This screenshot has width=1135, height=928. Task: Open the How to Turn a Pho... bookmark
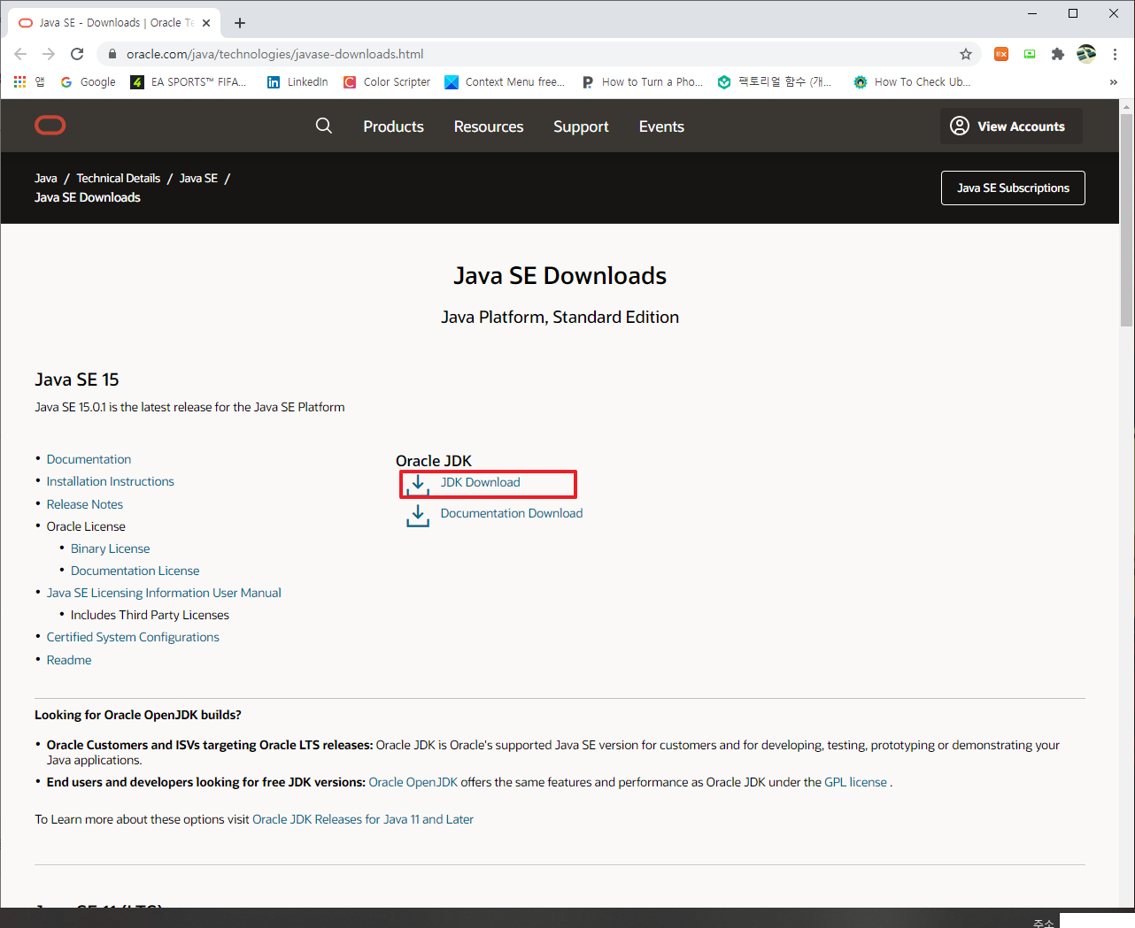642,81
